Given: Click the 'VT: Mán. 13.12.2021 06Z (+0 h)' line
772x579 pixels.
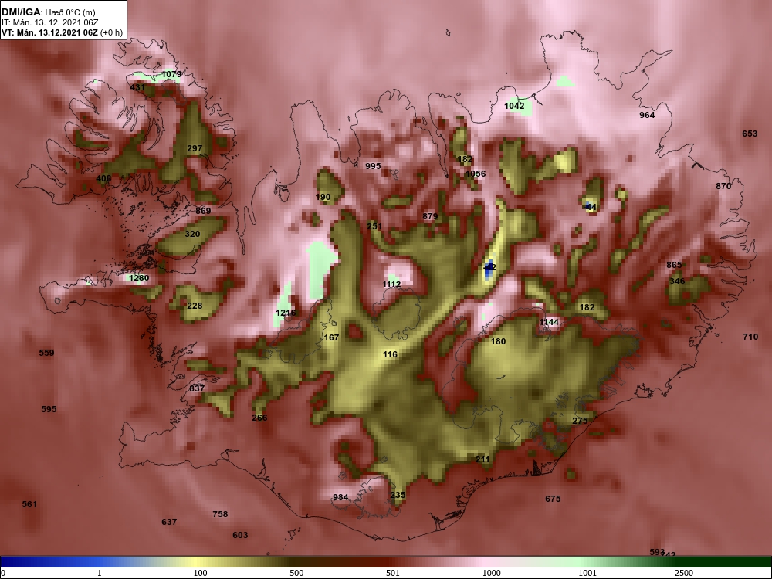Looking at the screenshot, I should pos(62,32).
